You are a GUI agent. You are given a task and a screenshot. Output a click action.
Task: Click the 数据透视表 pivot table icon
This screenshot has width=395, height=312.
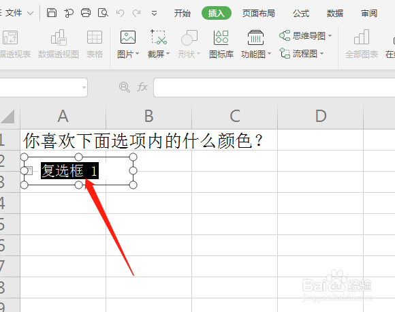pyautogui.click(x=10, y=37)
